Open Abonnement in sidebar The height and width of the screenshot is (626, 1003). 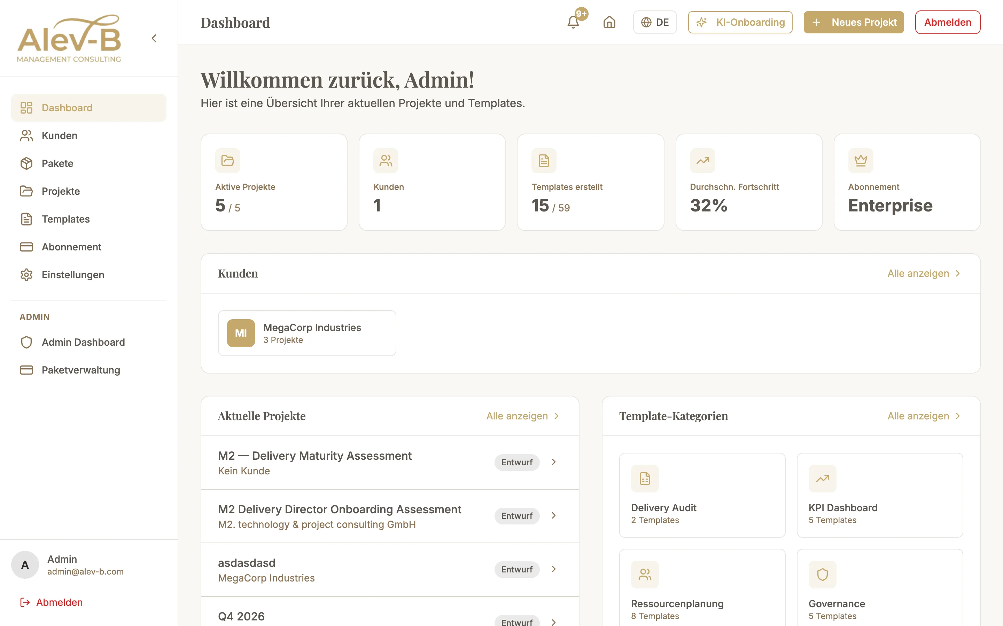point(89,247)
